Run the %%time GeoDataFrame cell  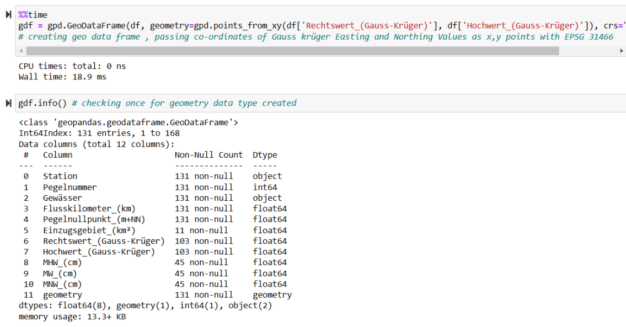coord(8,14)
